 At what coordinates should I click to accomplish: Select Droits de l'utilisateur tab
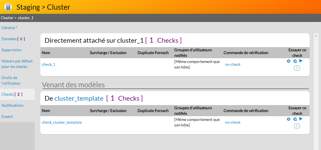11,80
